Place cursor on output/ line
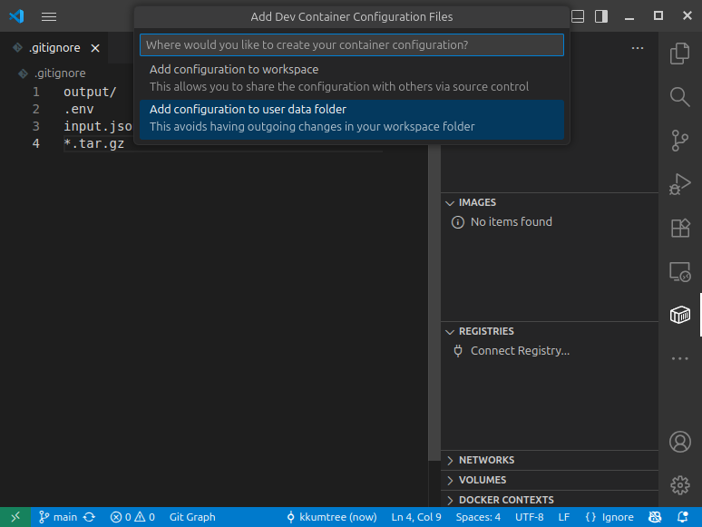Screen dimensions: 702x527 90,92
